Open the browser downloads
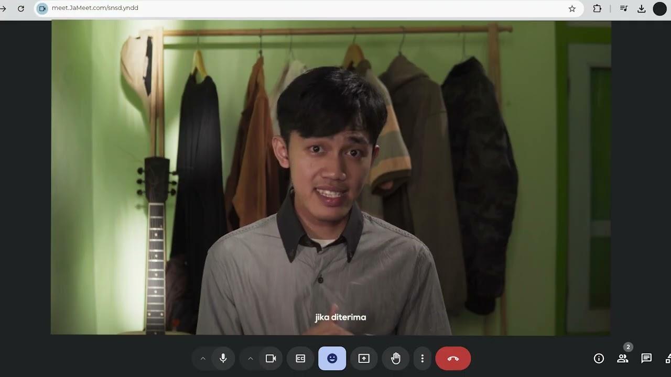 point(642,8)
